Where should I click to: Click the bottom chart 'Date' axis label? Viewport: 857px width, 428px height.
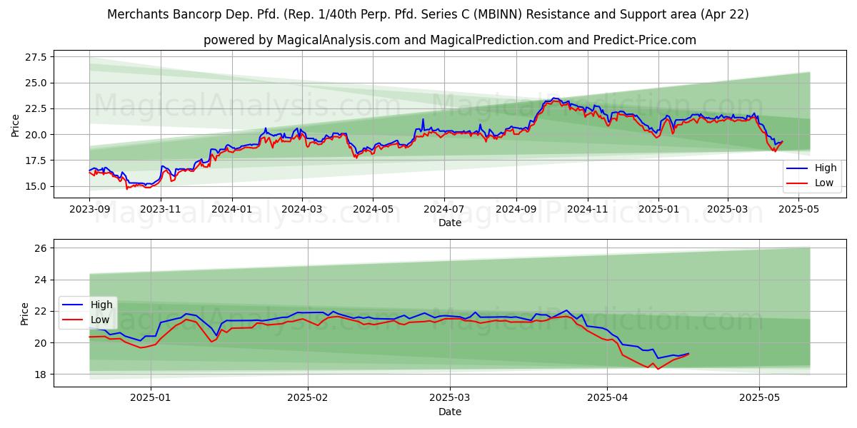tap(450, 412)
